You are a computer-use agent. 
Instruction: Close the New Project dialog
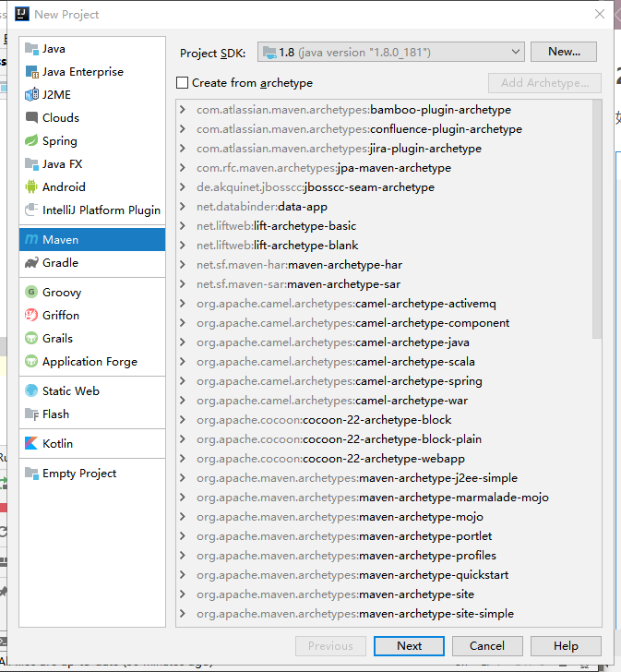[600, 14]
